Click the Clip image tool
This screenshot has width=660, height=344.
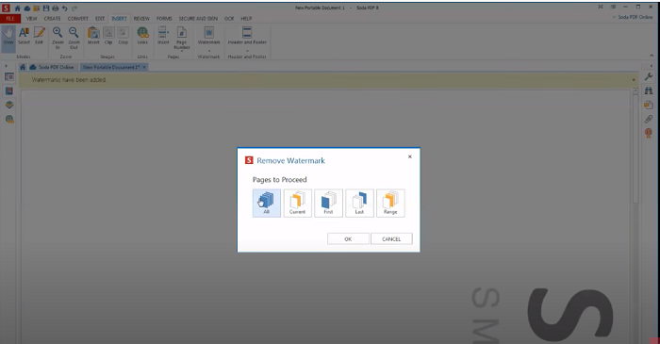108,36
